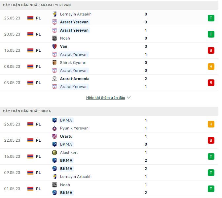Screen dimensions: 222x198
Task: Click the Các trận gần nhất: BKMA section header
Action: click(x=27, y=111)
